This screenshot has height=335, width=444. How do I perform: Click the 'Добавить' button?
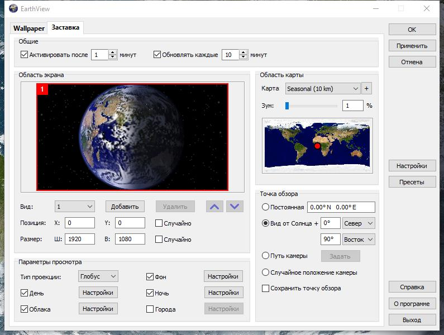125,207
